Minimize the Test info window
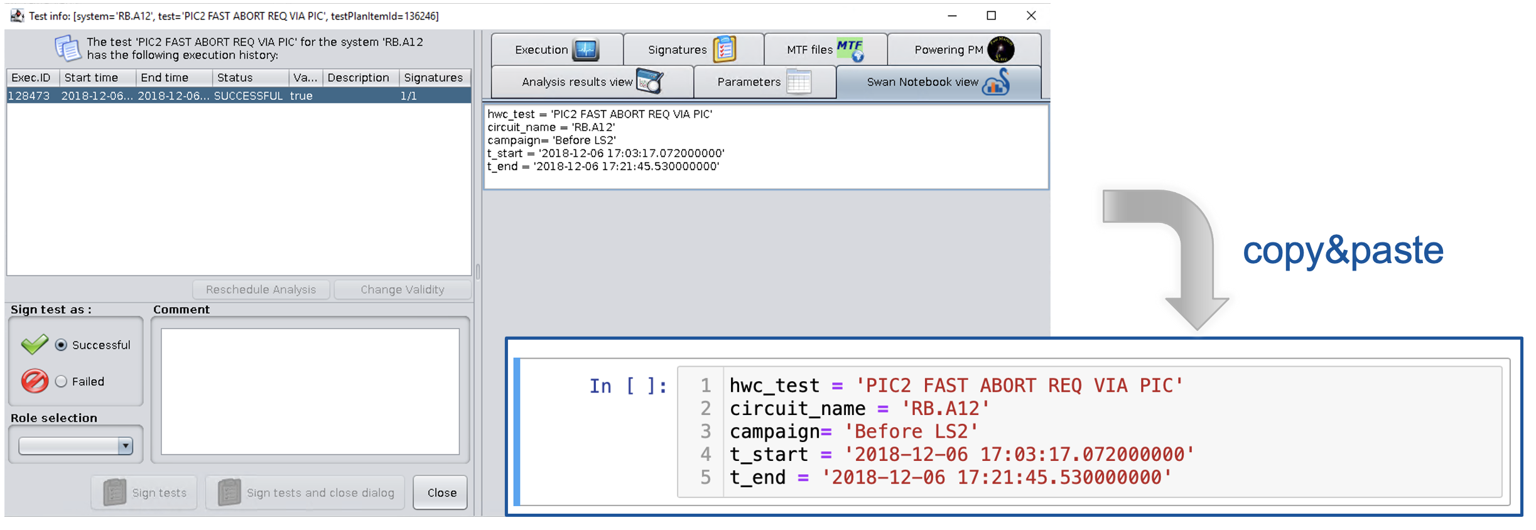 click(952, 16)
